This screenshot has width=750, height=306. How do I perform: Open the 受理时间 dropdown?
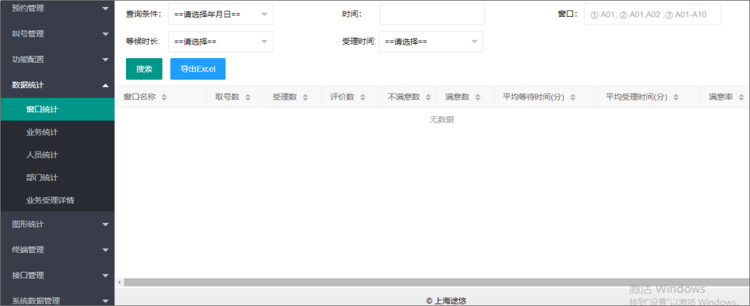[x=431, y=41]
